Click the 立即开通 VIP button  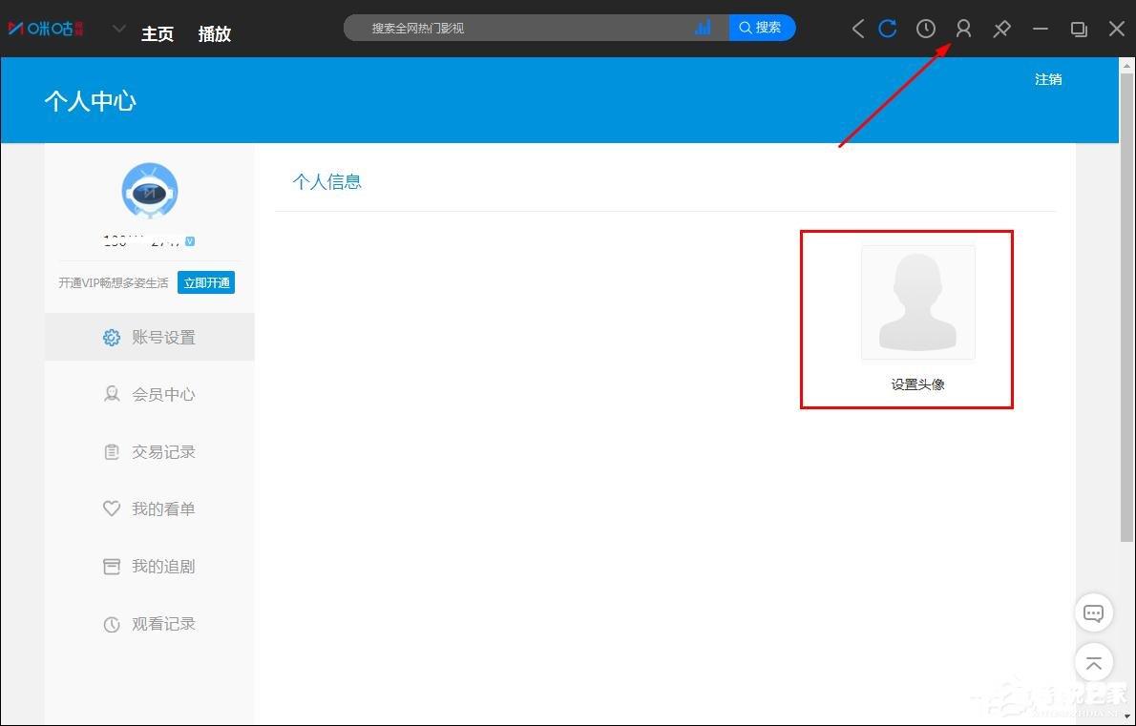point(206,283)
